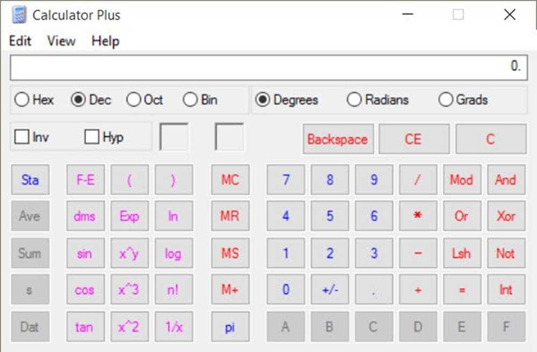Open the Edit menu
537x352 pixels.
pos(20,41)
